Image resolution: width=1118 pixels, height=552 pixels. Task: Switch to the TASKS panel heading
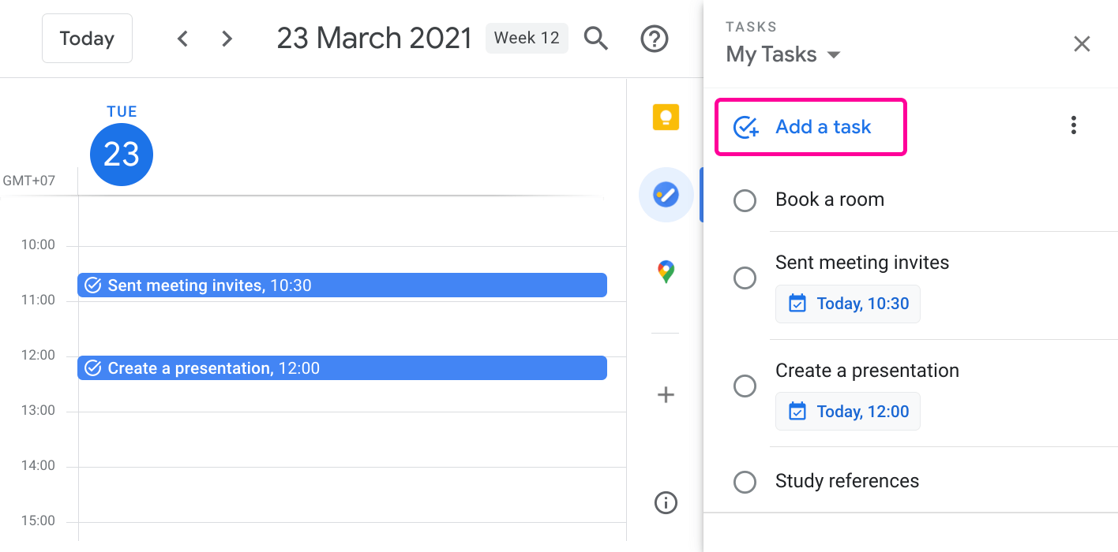point(750,26)
